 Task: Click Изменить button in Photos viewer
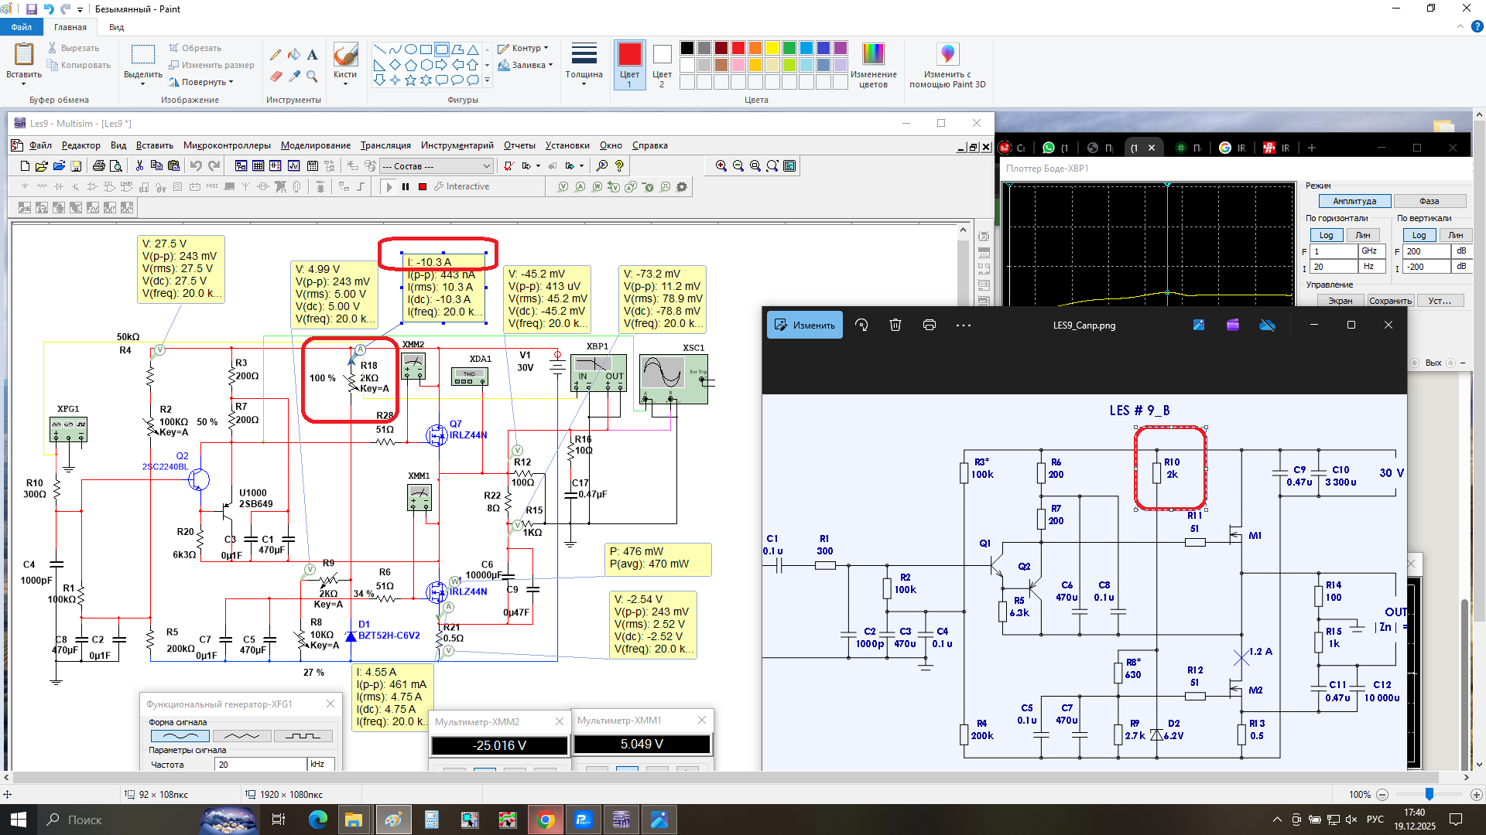click(805, 325)
